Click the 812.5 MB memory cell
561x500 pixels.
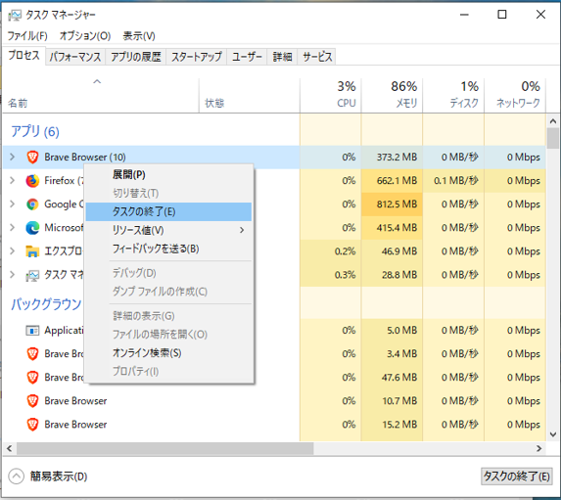[x=393, y=205]
